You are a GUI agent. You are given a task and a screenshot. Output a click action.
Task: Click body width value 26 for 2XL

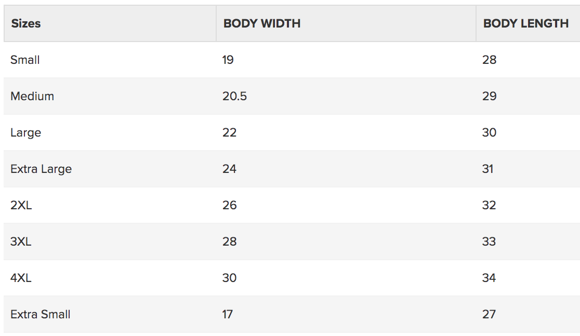click(229, 205)
